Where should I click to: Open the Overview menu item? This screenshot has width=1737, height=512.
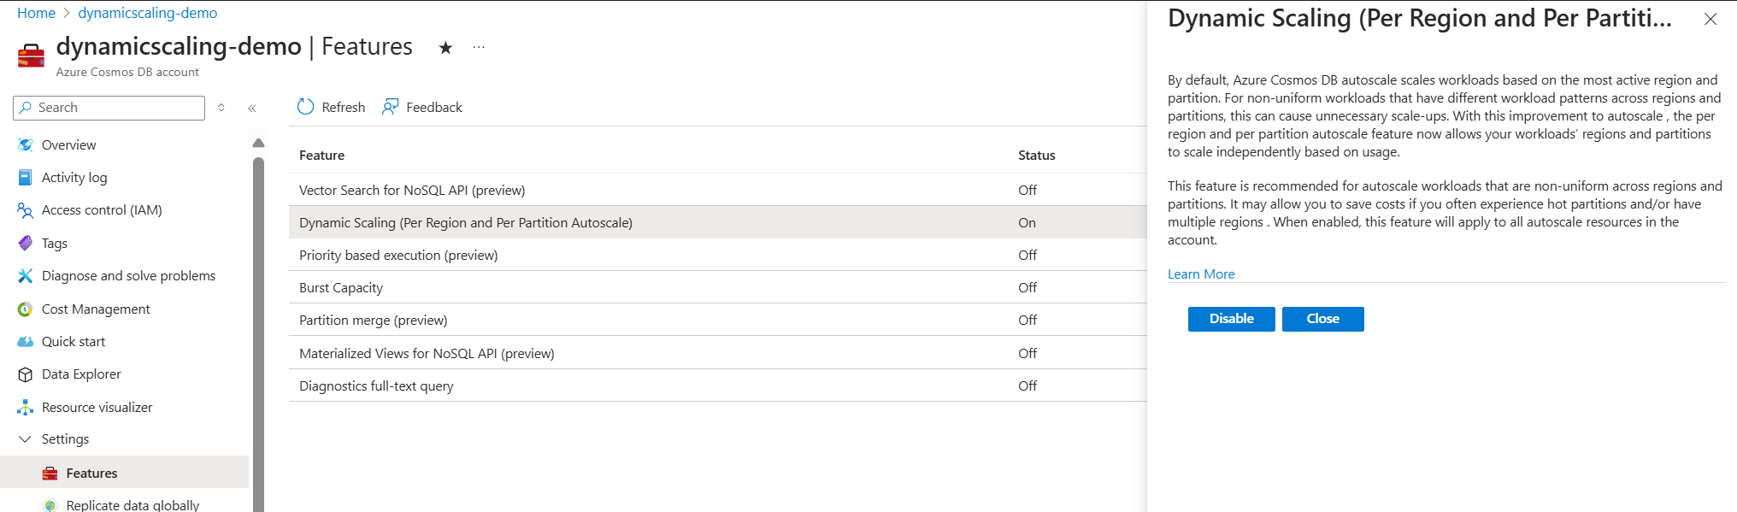(68, 145)
